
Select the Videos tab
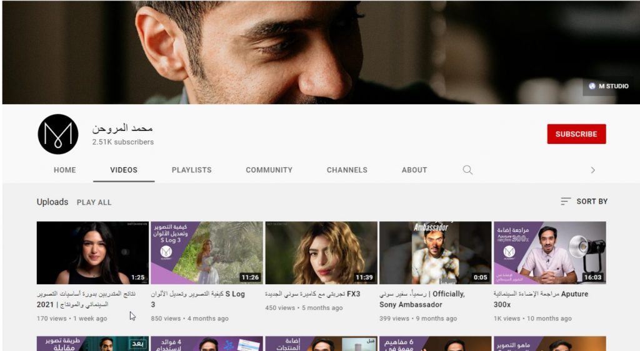pyautogui.click(x=124, y=170)
